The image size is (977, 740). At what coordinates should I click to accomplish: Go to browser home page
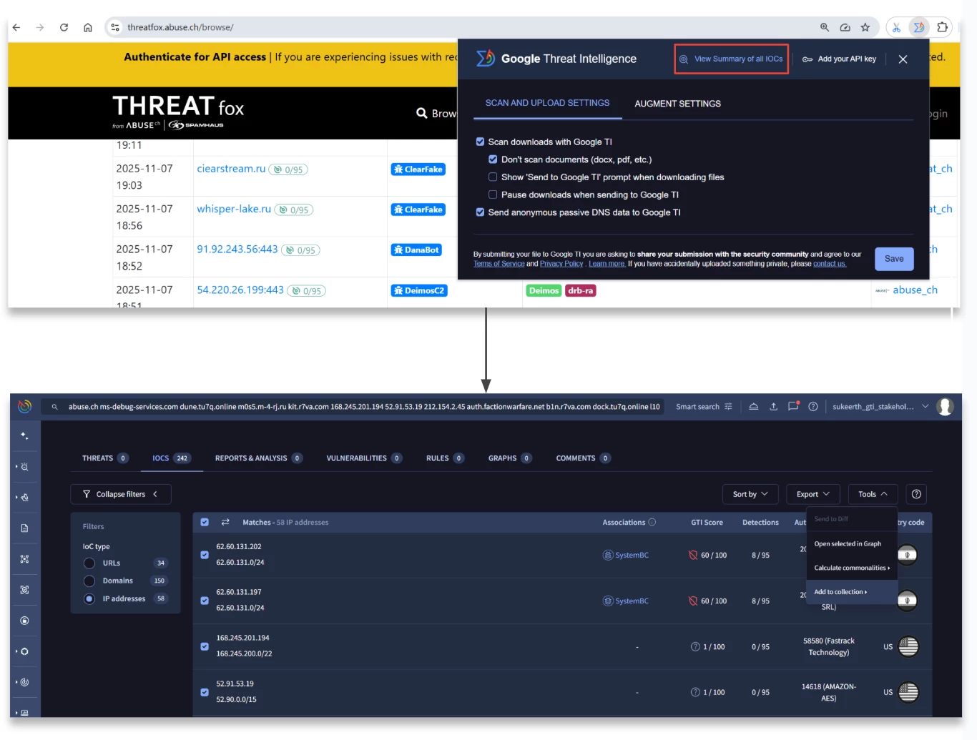coord(87,27)
